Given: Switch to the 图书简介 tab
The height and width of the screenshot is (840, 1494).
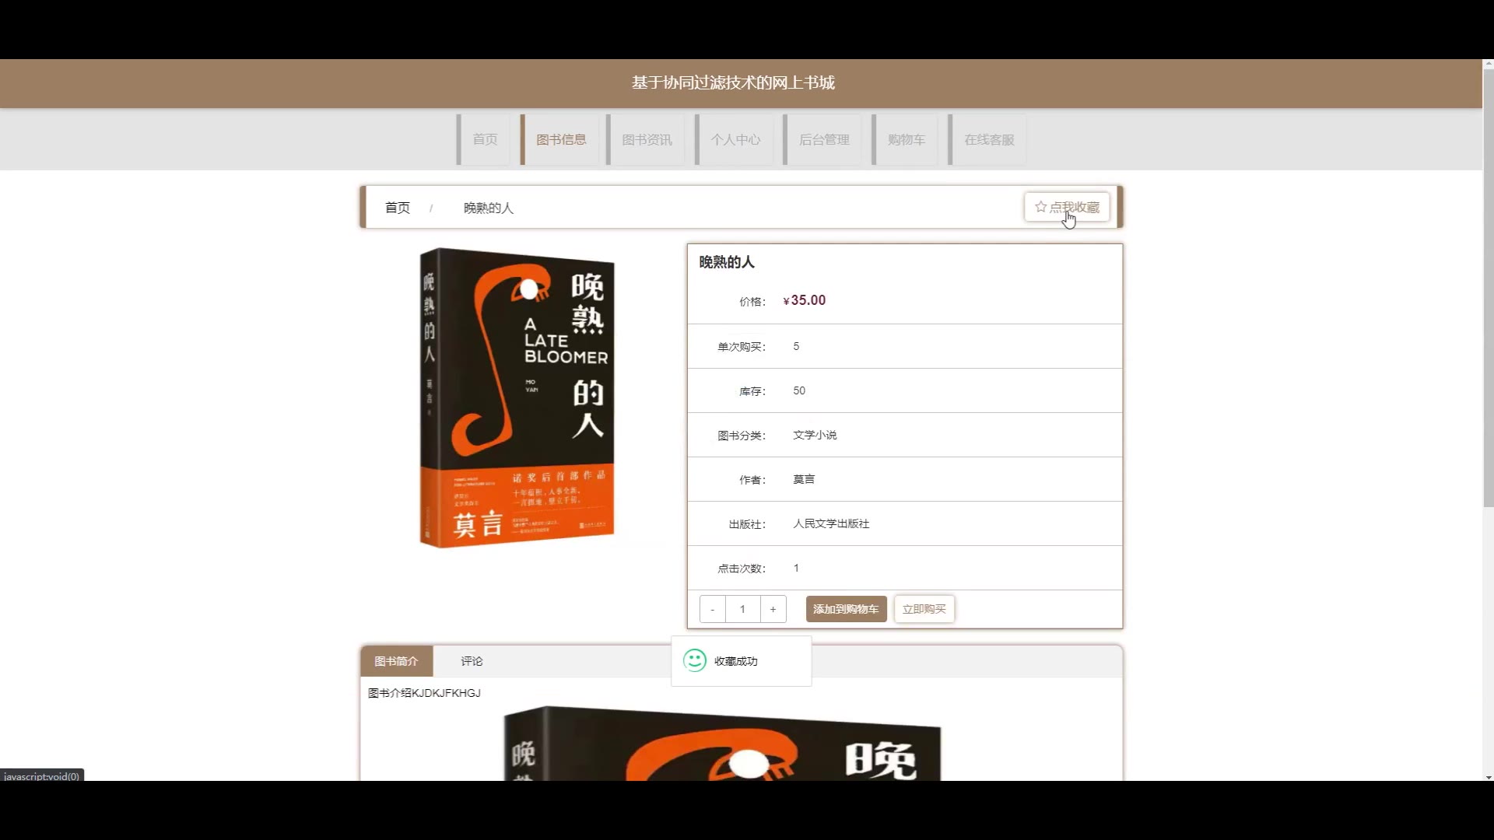Looking at the screenshot, I should click(x=396, y=661).
